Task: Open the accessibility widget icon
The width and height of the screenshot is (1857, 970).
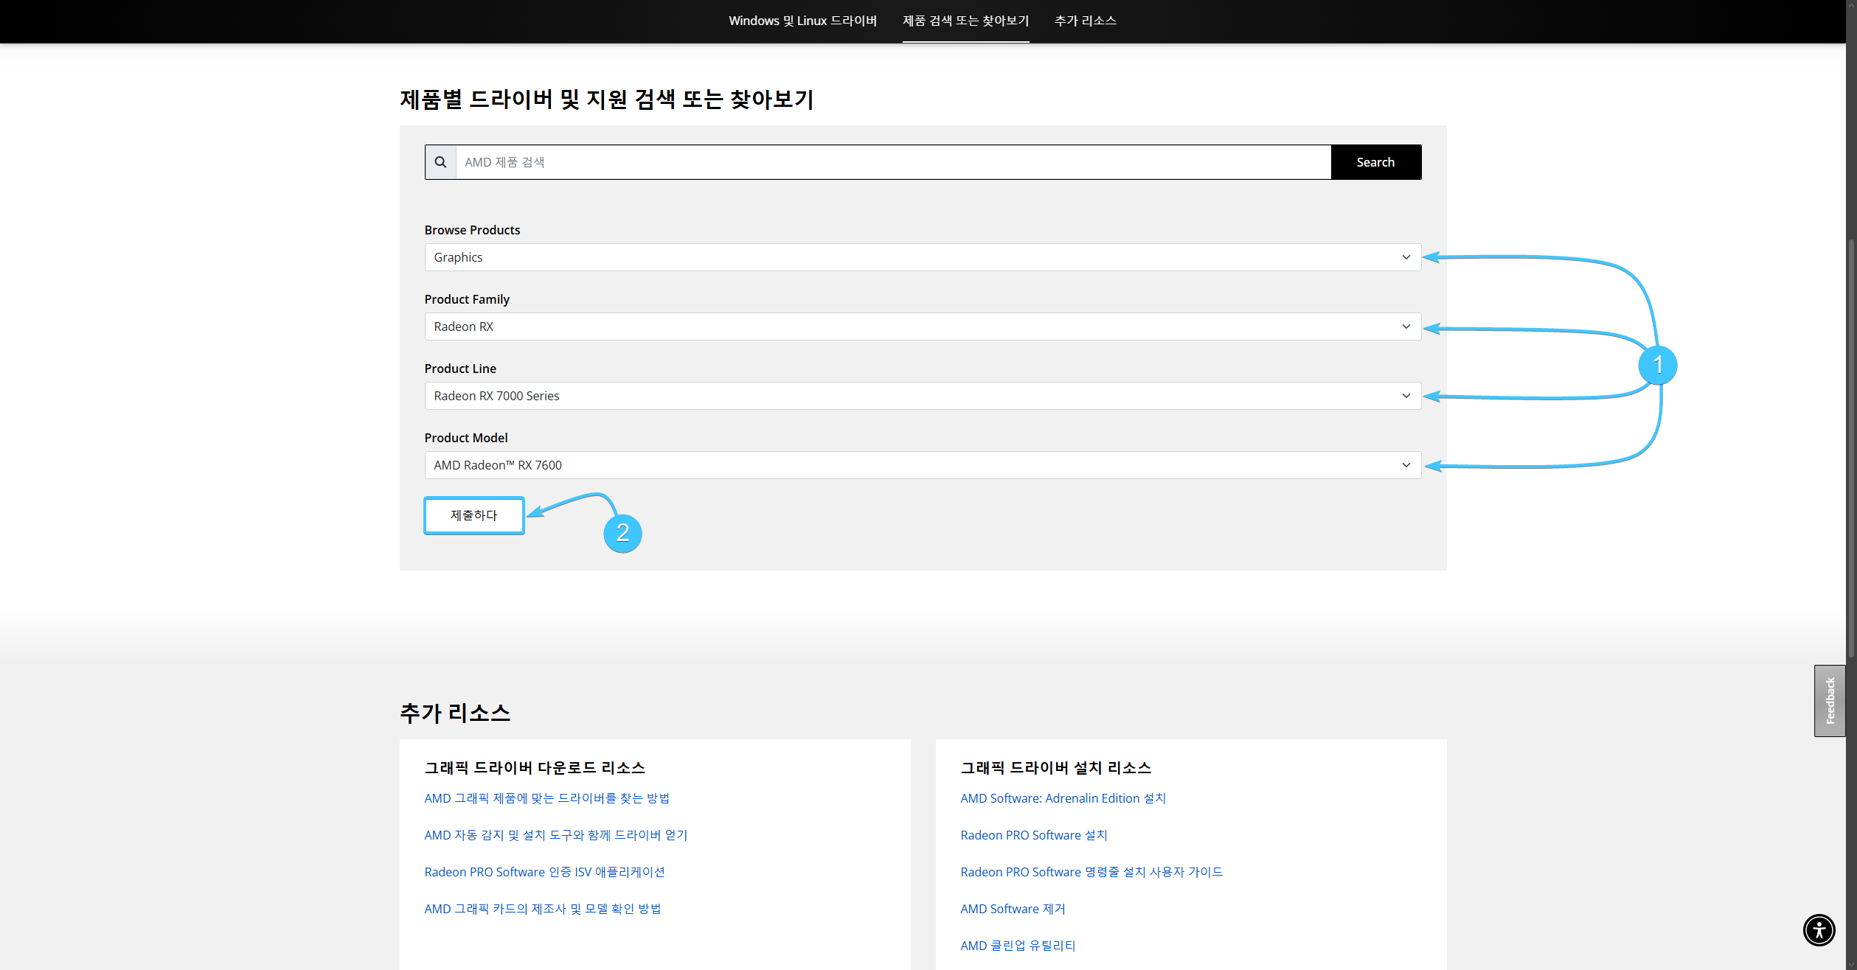Action: [x=1819, y=929]
